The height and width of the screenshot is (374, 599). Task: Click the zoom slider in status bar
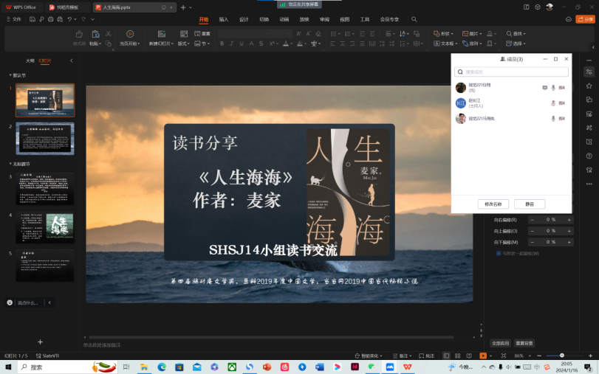[561, 356]
